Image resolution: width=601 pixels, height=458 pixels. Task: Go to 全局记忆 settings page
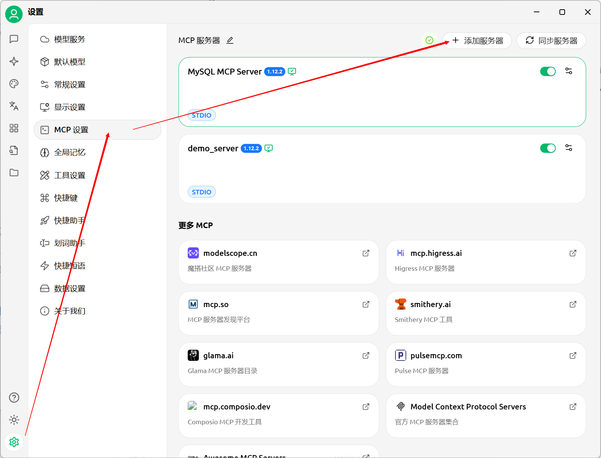click(70, 152)
